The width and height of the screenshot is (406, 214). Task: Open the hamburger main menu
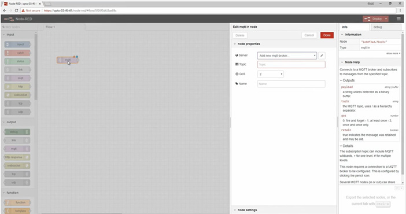point(398,19)
